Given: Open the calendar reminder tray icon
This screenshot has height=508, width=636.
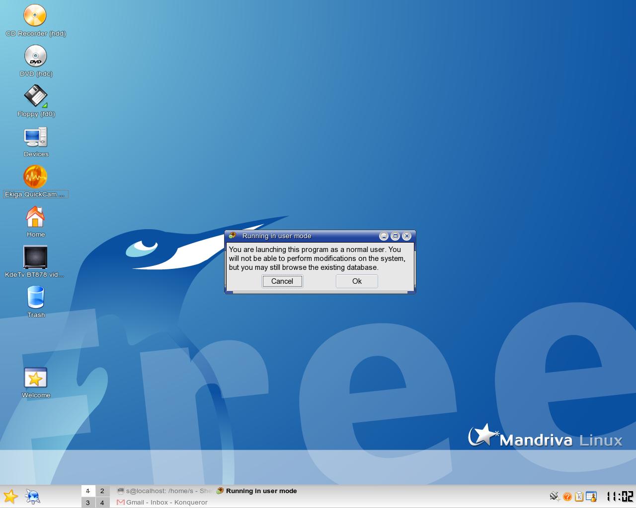Looking at the screenshot, I should 591,496.
